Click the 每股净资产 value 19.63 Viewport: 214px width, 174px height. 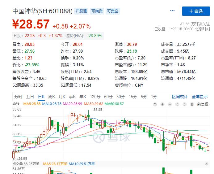pos(42,79)
